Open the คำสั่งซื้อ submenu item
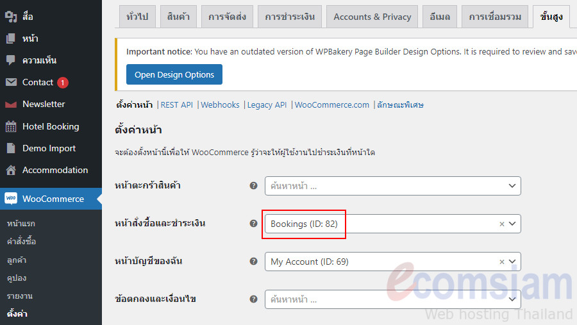The image size is (577, 325). pos(21,242)
